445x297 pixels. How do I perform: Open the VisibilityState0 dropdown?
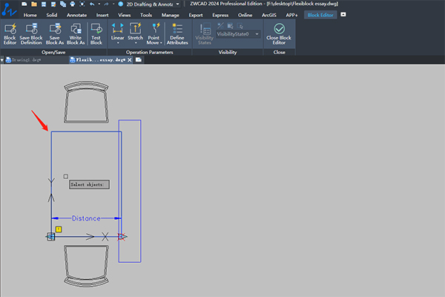click(238, 34)
